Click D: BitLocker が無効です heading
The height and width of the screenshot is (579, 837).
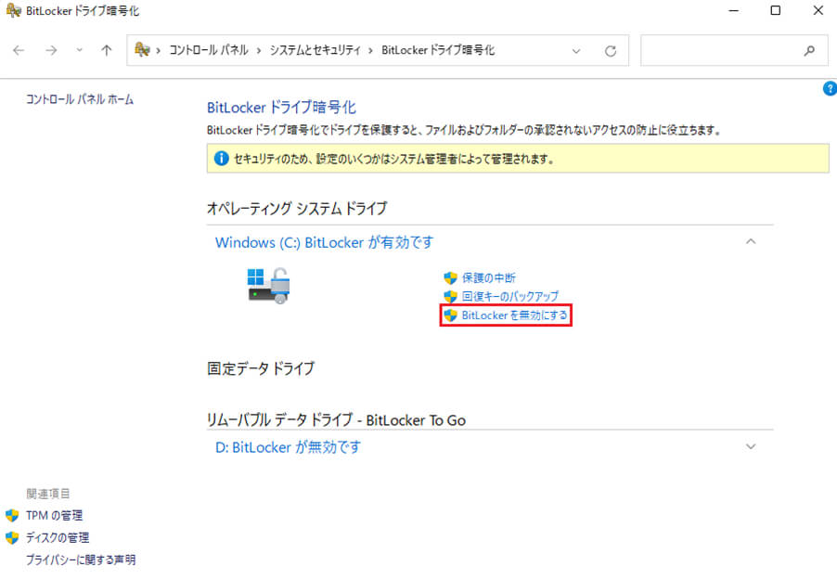pos(288,446)
